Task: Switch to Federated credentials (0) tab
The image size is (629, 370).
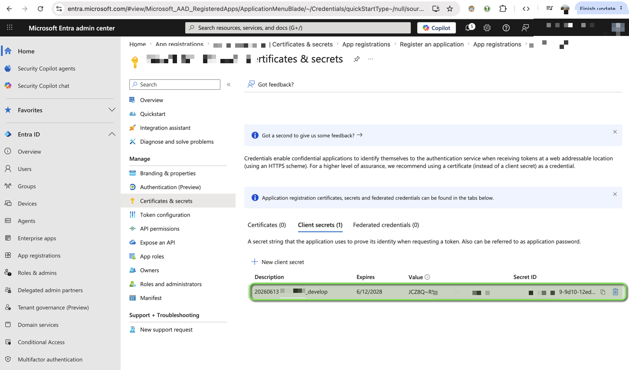Action: pyautogui.click(x=386, y=225)
